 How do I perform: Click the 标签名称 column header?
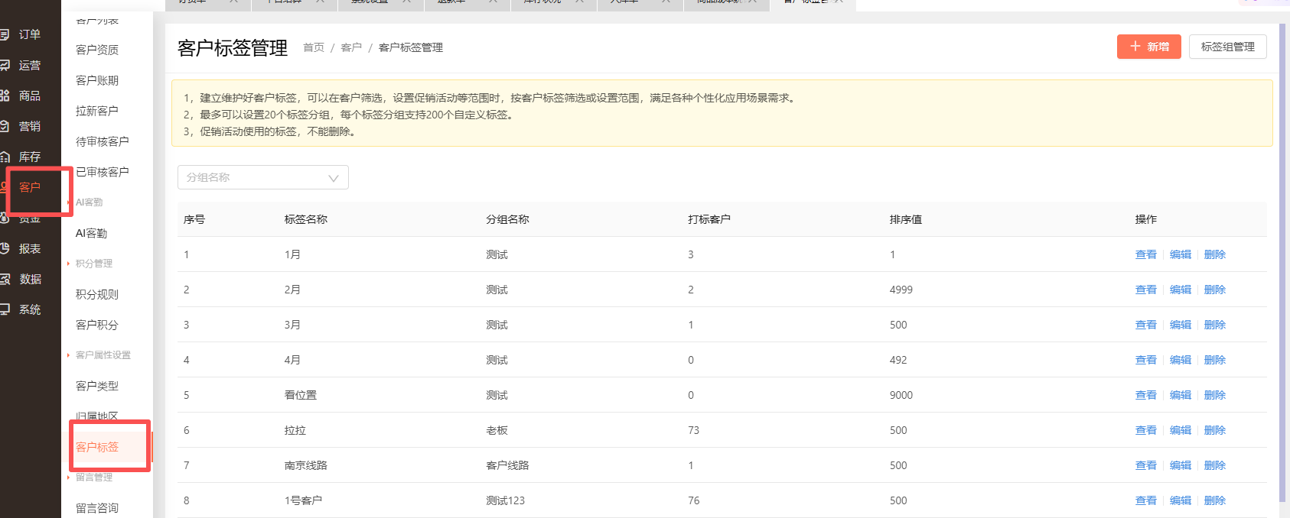click(x=305, y=219)
